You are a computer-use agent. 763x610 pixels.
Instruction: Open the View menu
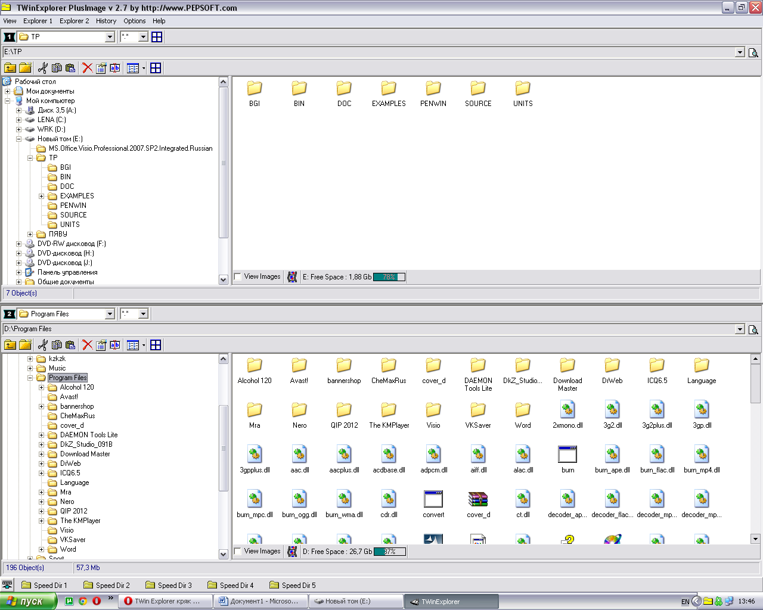(10, 21)
